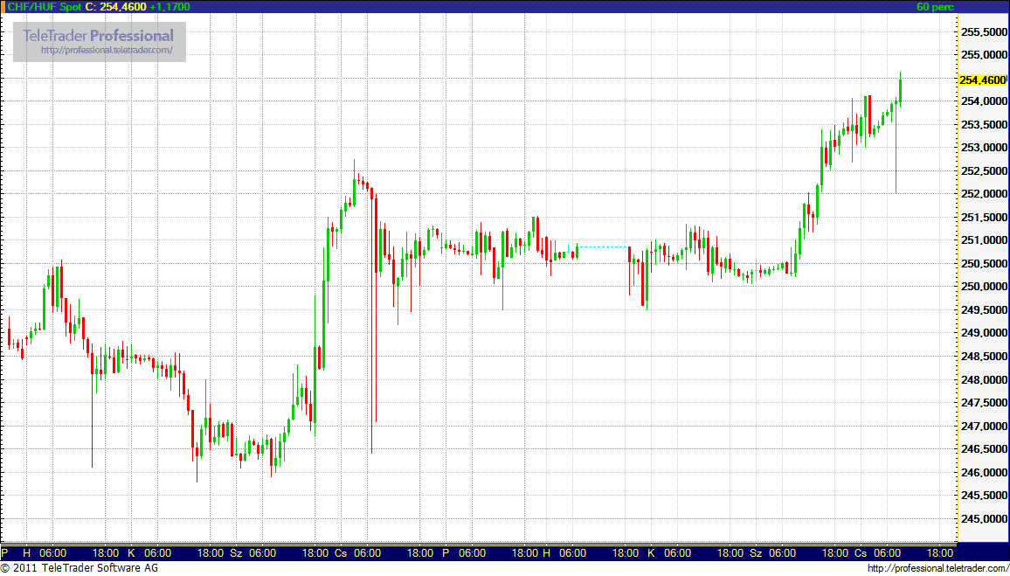Click the 252,0000 price axis label
The image size is (1010, 576).
pos(983,194)
